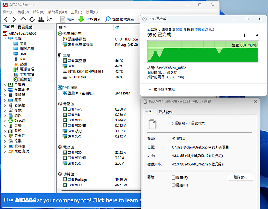Select 電腦名稱 item in tree

(24, 49)
